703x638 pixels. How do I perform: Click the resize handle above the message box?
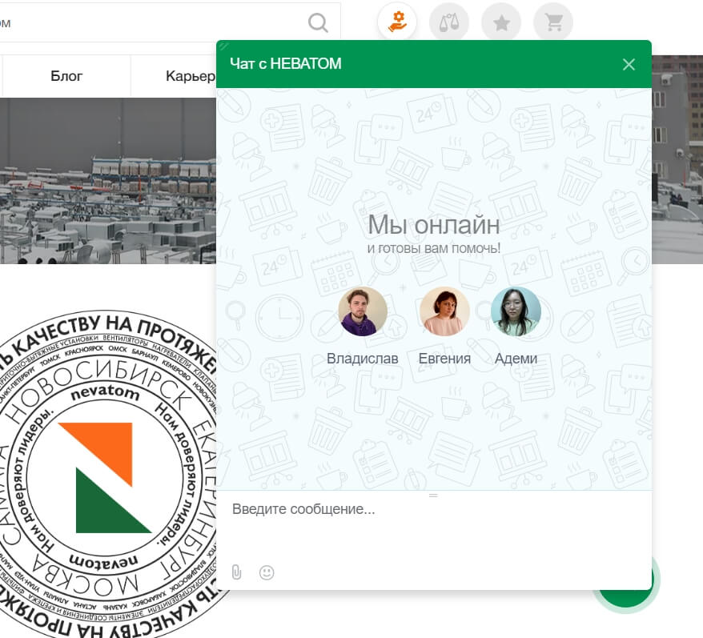pyautogui.click(x=433, y=496)
